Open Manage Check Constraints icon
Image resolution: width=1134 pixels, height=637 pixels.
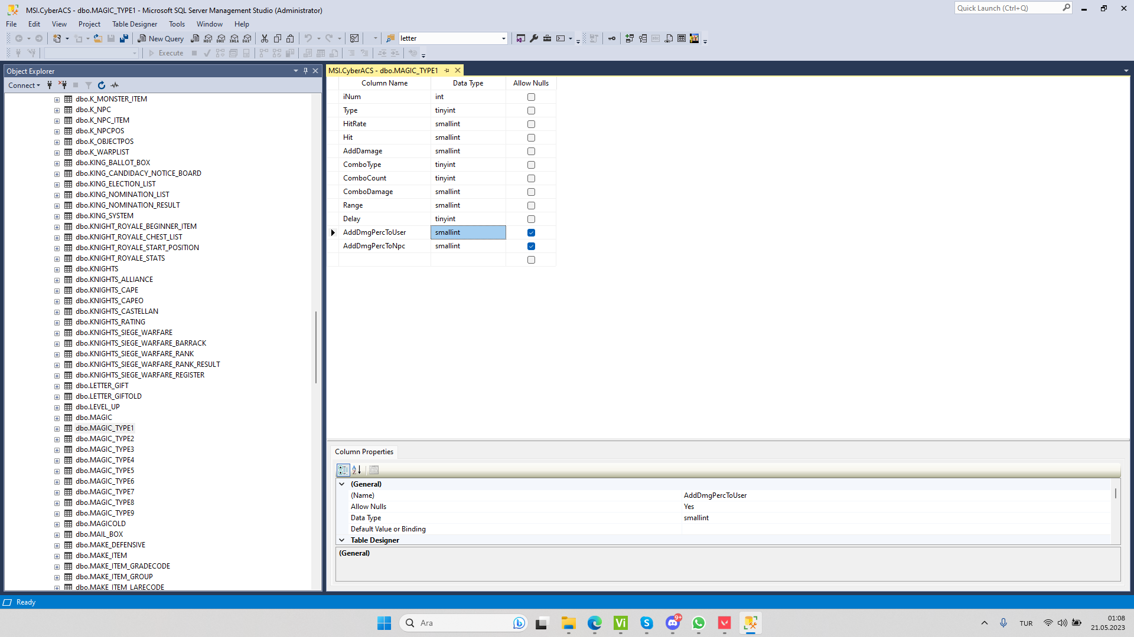click(682, 38)
